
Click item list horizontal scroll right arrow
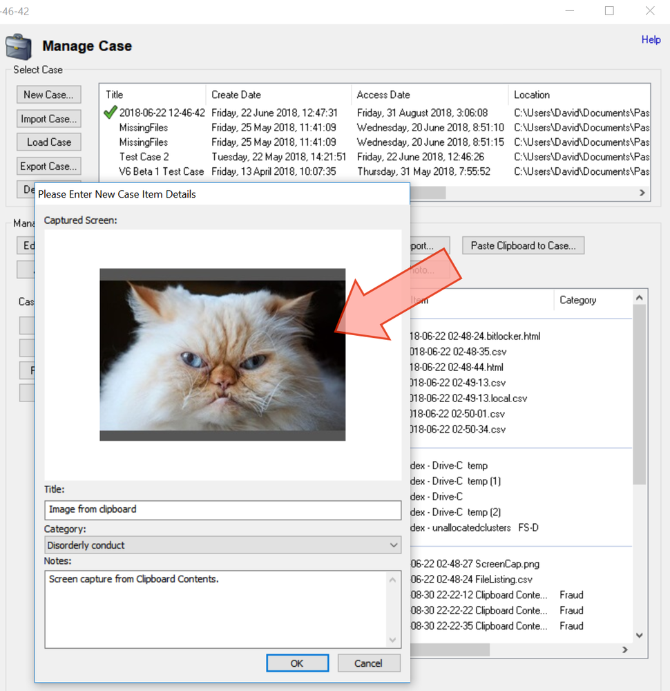[x=624, y=650]
